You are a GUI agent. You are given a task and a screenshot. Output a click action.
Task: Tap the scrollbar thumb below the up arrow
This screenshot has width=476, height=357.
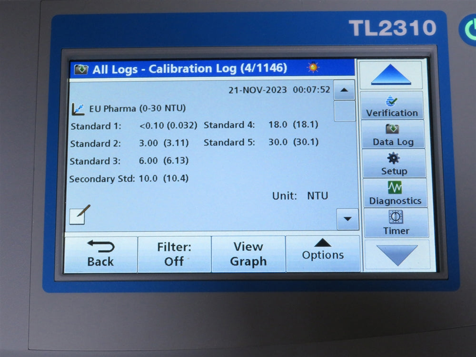pyautogui.click(x=345, y=111)
